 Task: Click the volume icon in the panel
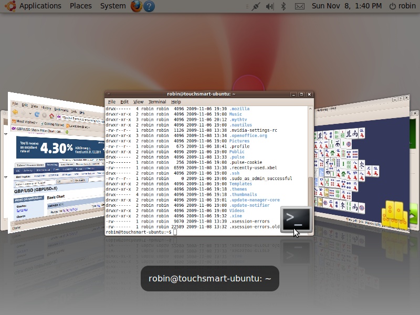269,6
